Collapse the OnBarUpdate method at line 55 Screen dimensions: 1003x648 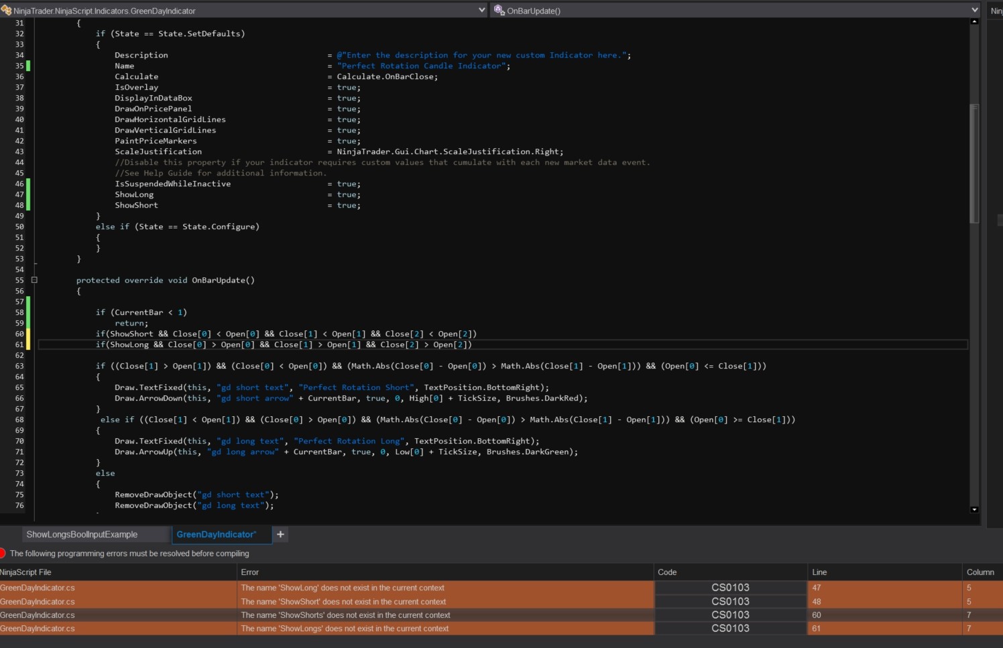pos(34,280)
